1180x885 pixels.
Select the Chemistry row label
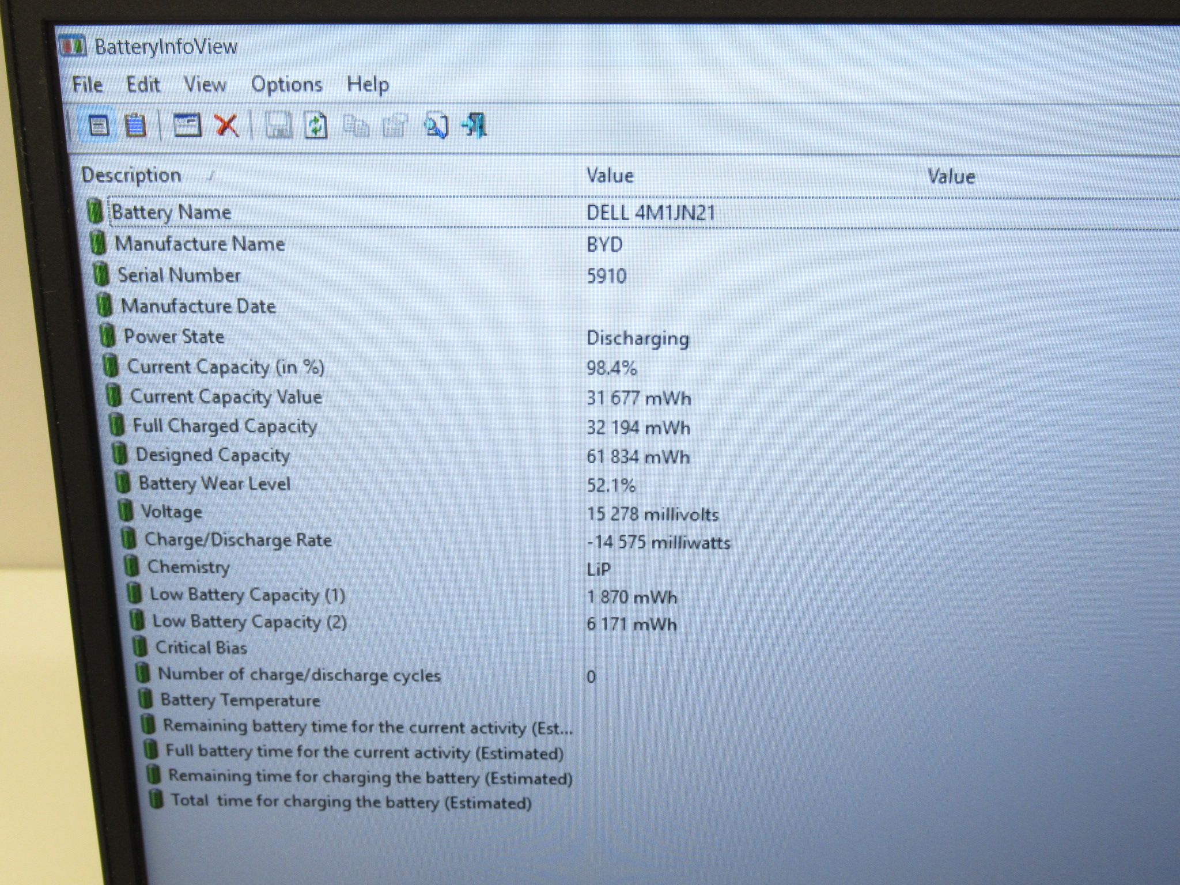pyautogui.click(x=188, y=567)
